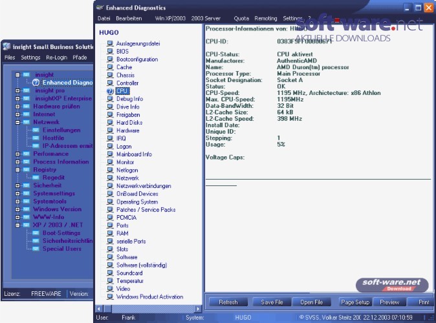The height and width of the screenshot is (323, 436).
Task: Open the 2003 Server menu
Action: (206, 18)
